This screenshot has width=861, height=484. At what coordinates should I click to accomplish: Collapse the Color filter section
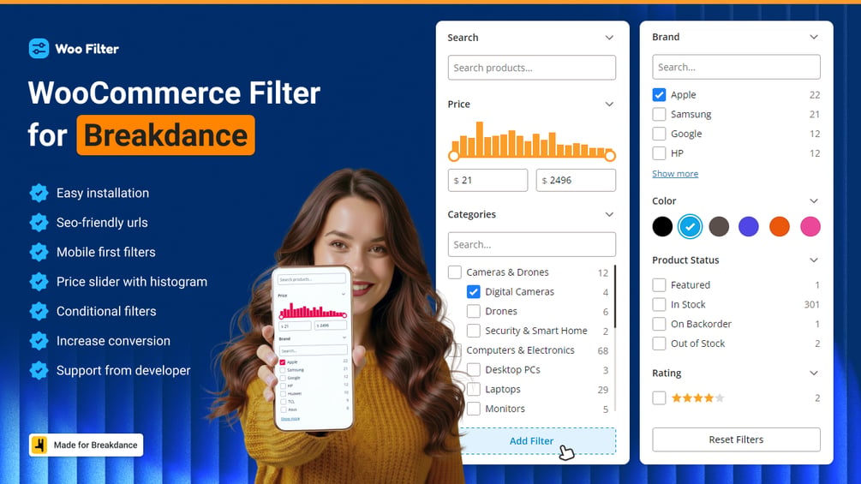pos(814,200)
